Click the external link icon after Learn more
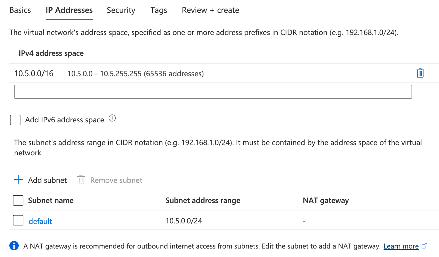Image resolution: width=439 pixels, height=257 pixels. [x=424, y=246]
